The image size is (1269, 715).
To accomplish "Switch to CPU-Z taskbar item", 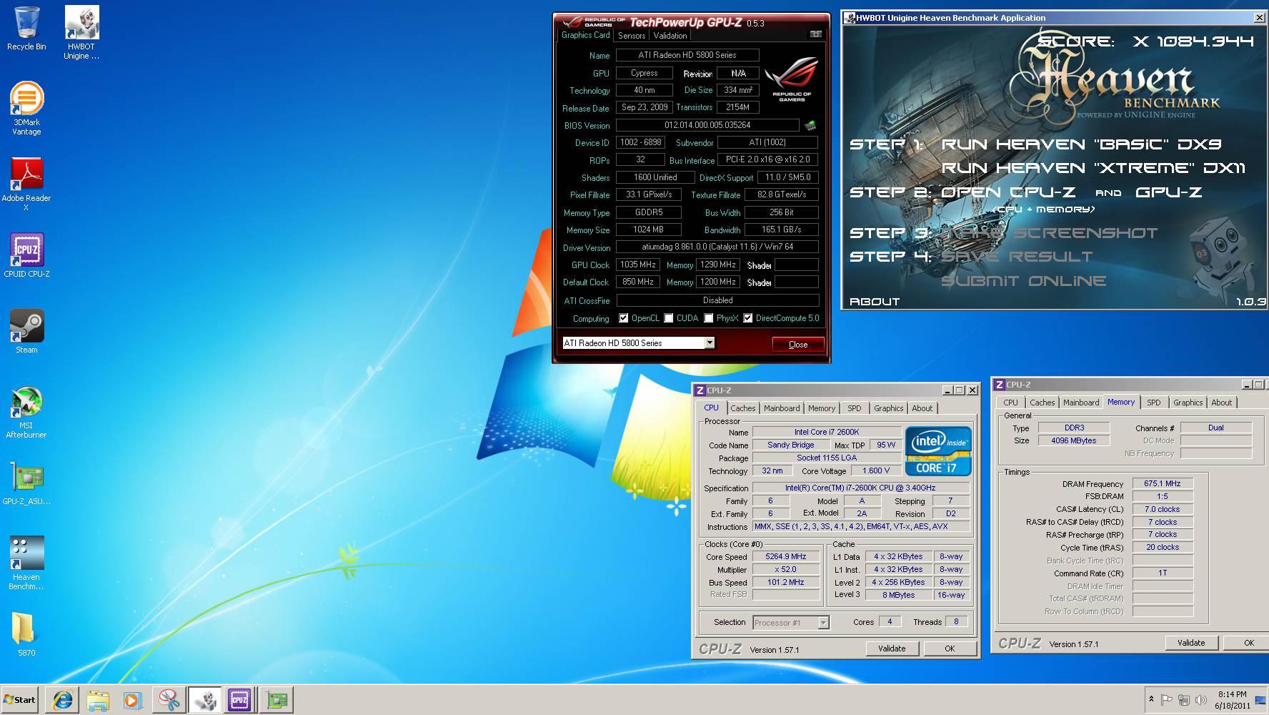I will tap(239, 700).
